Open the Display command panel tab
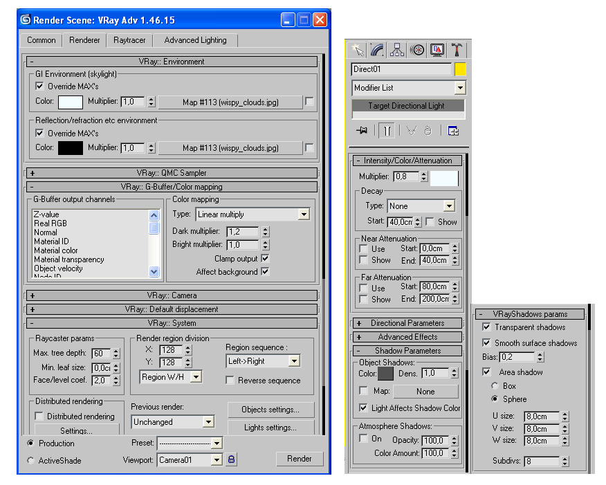 tap(437, 50)
